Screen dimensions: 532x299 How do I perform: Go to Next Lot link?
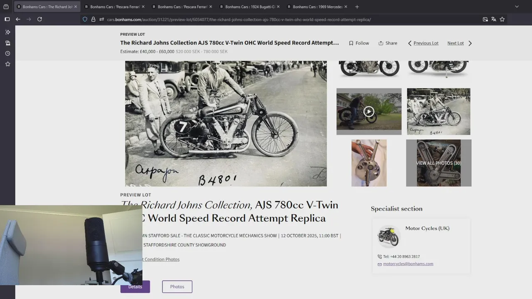coord(456,43)
